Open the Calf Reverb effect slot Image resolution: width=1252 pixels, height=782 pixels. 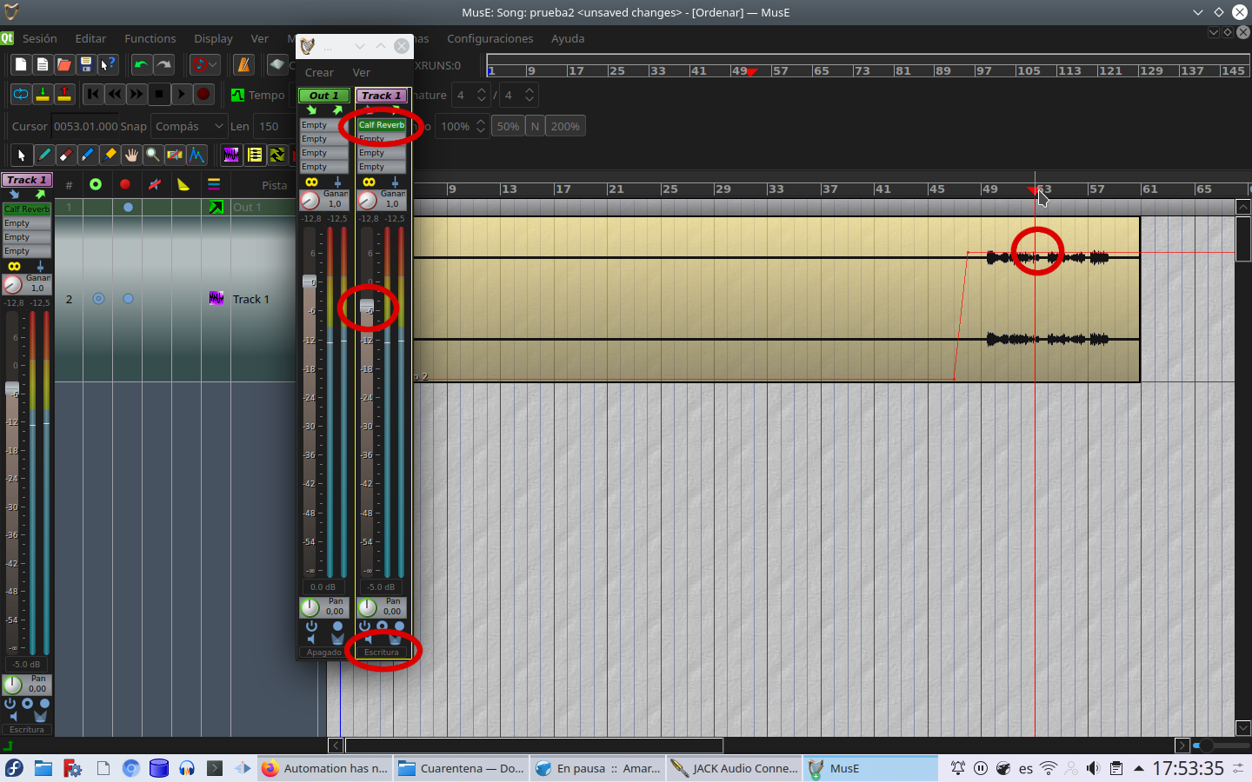pos(380,124)
